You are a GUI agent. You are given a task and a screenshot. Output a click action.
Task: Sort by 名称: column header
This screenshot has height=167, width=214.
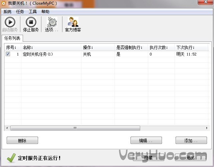click(x=51, y=47)
